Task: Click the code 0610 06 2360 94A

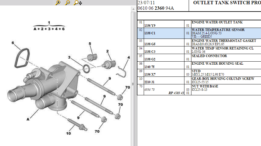Action: pos(156,8)
